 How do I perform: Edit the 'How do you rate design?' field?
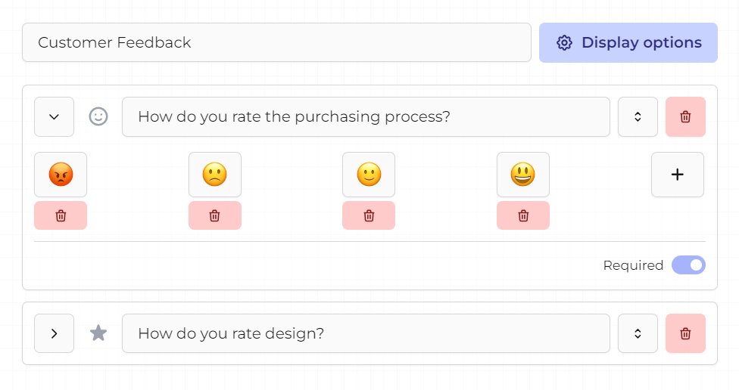click(x=366, y=333)
